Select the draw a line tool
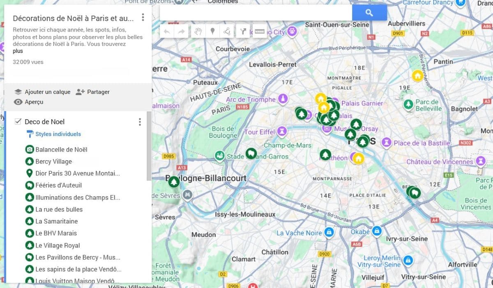The image size is (493, 288). (227, 31)
